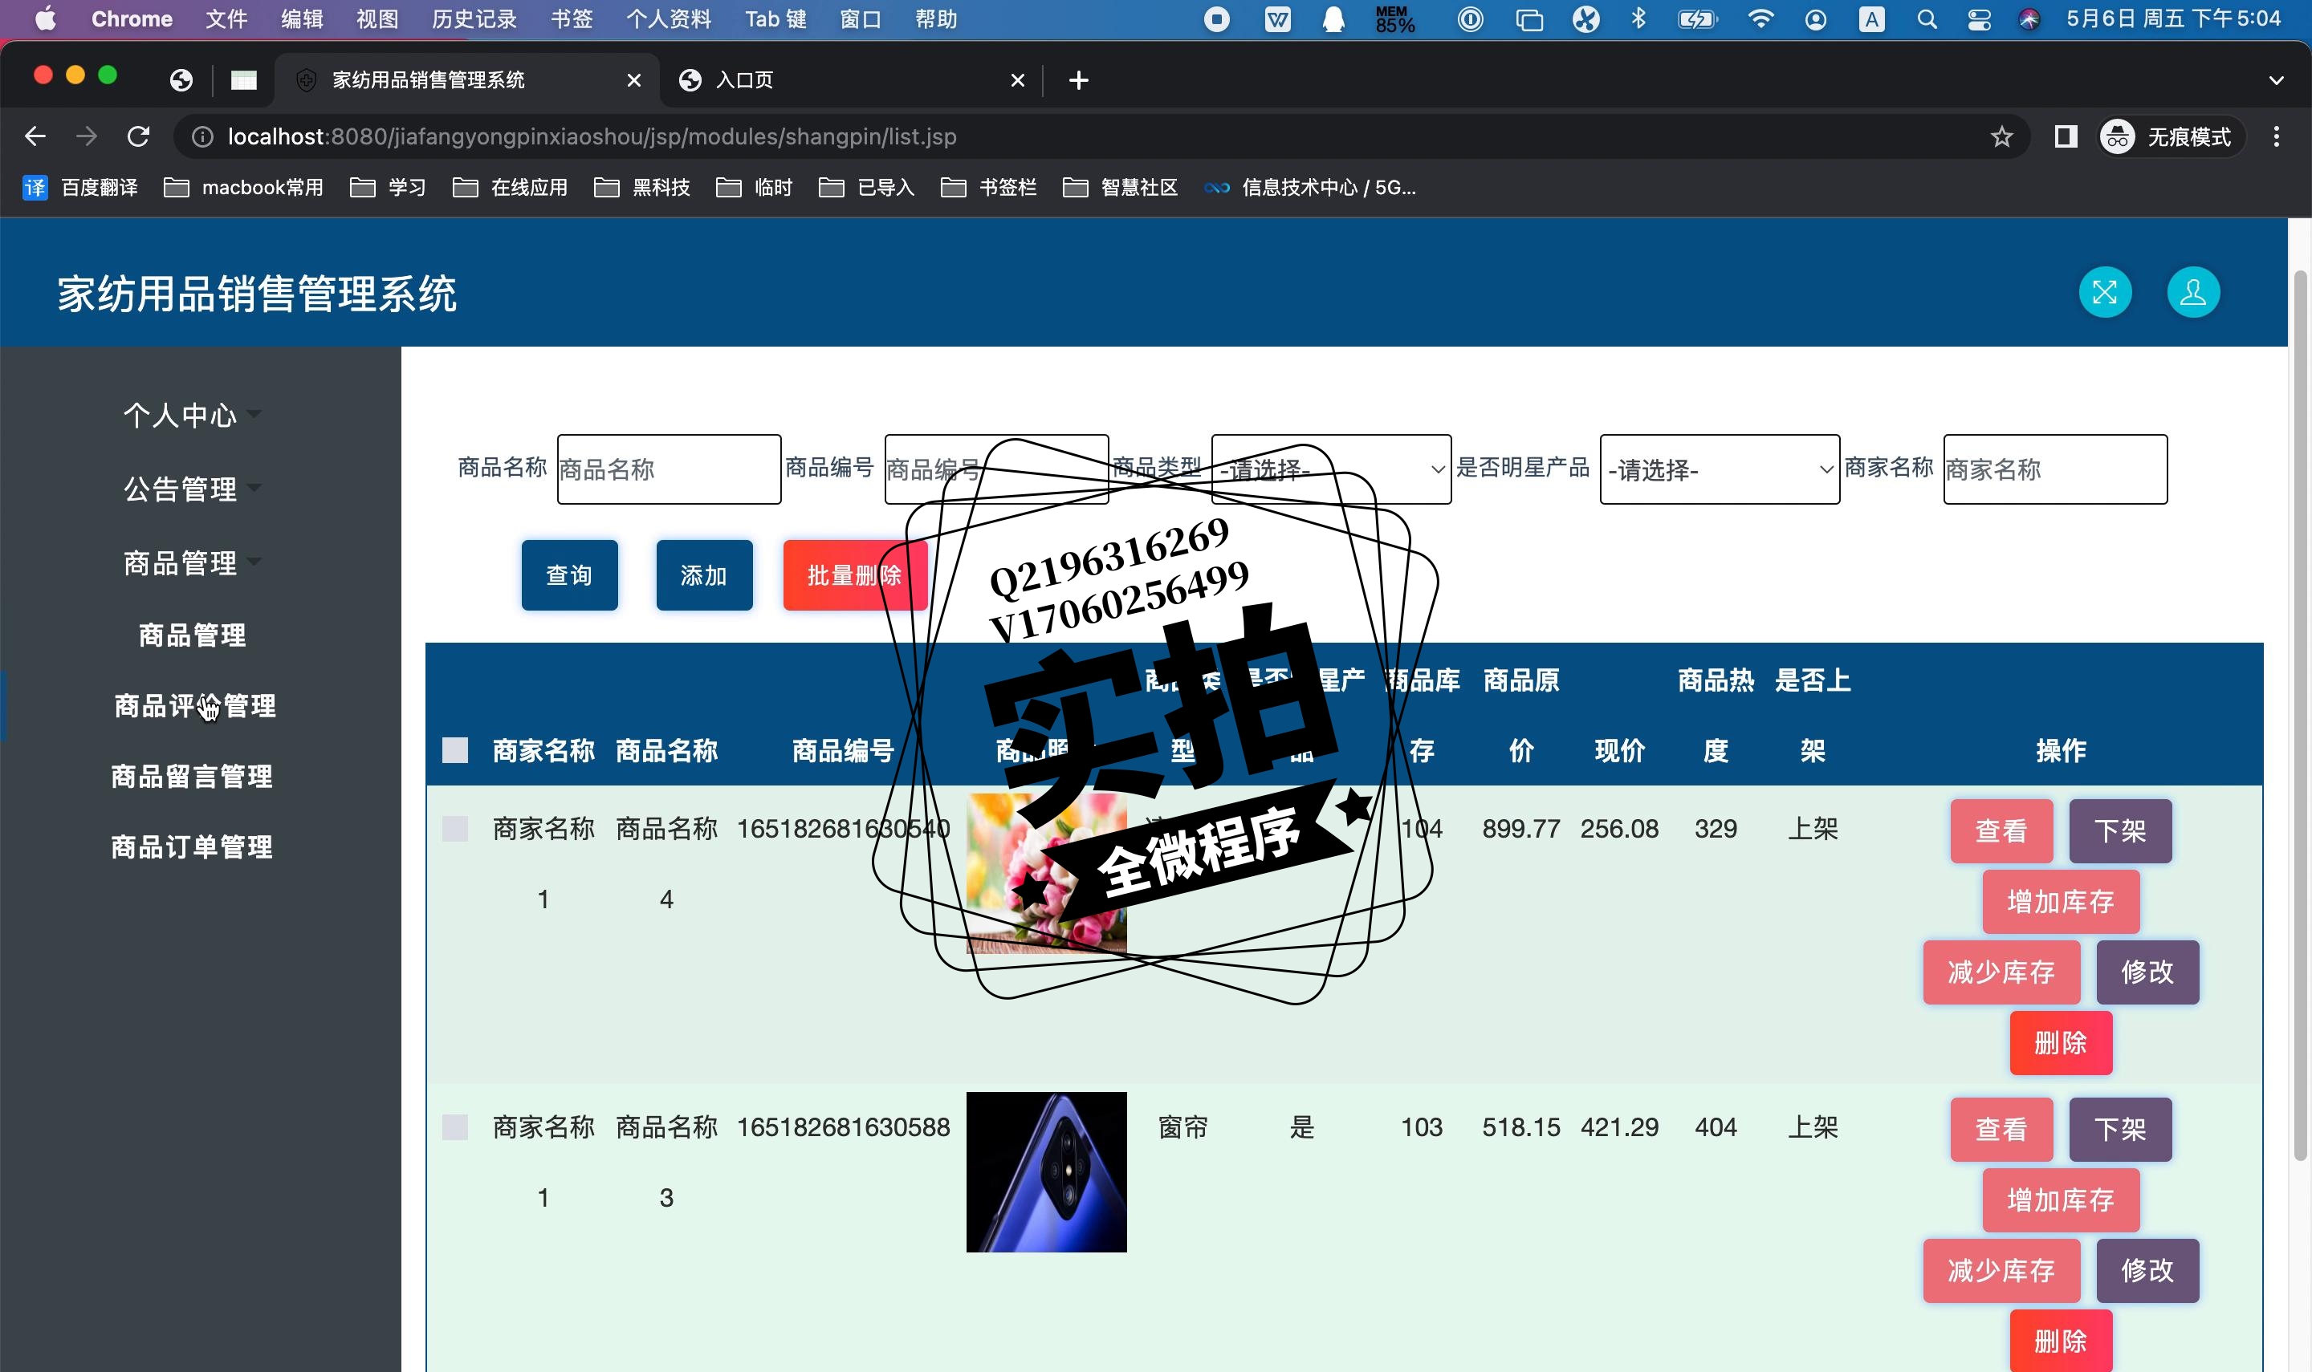Expand the 公告管理 sidebar menu
The image size is (2312, 1372).
tap(191, 489)
